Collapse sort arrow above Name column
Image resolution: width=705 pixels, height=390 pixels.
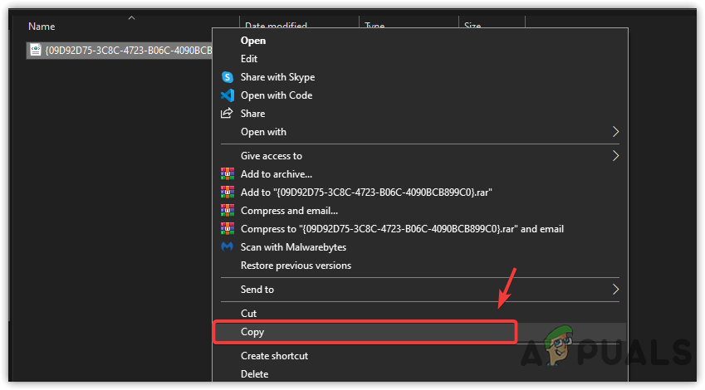click(x=131, y=18)
